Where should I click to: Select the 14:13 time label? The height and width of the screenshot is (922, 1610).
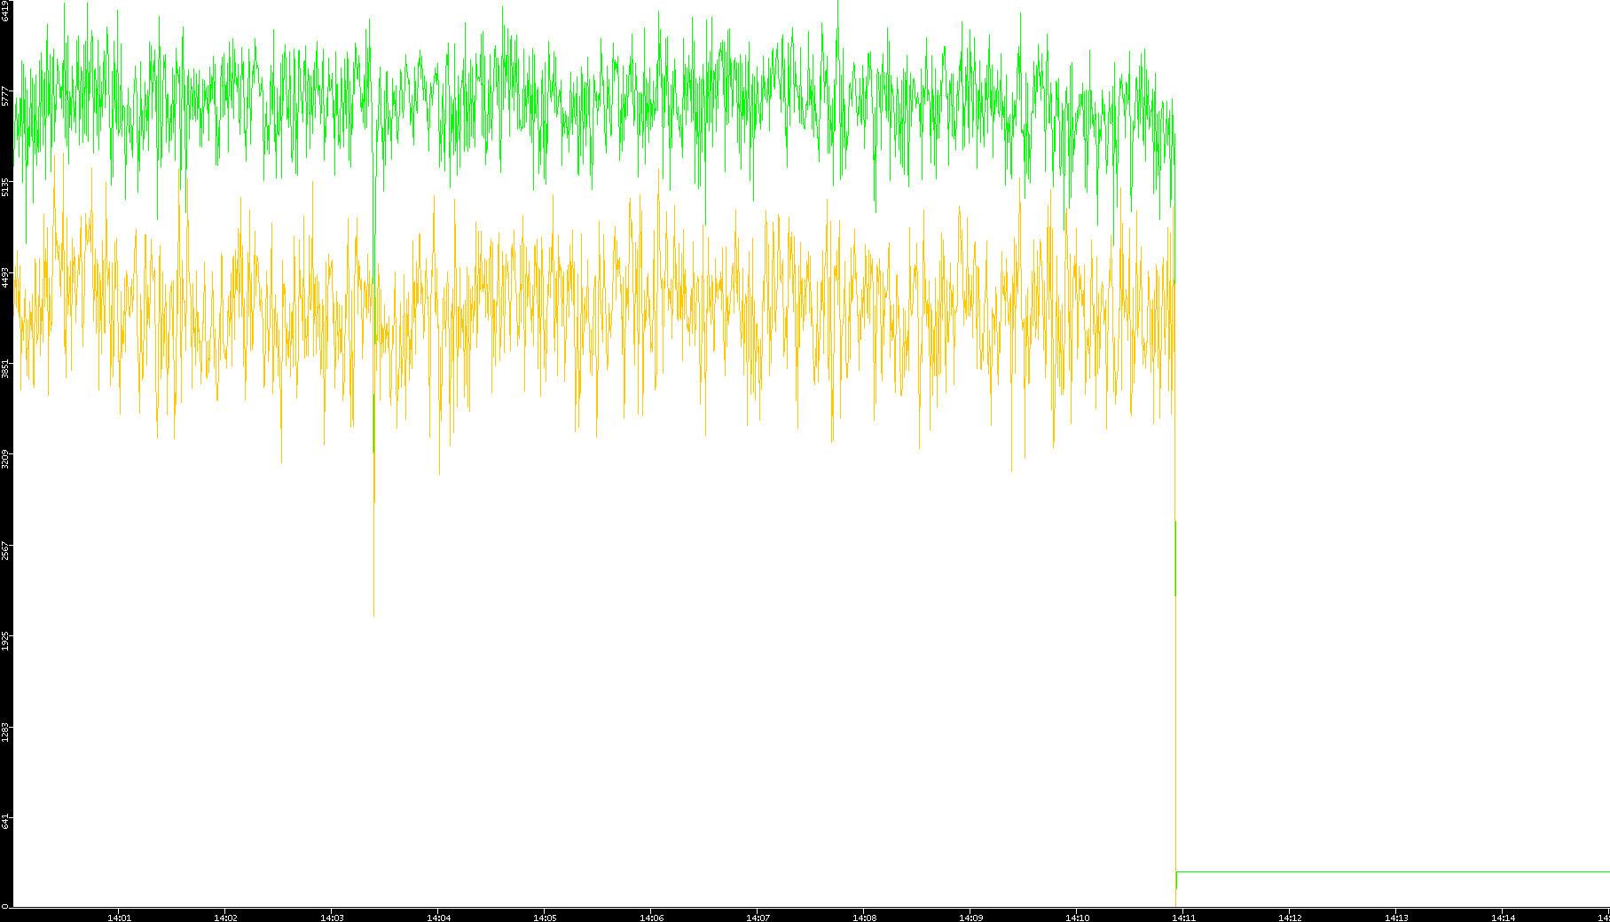(x=1396, y=918)
